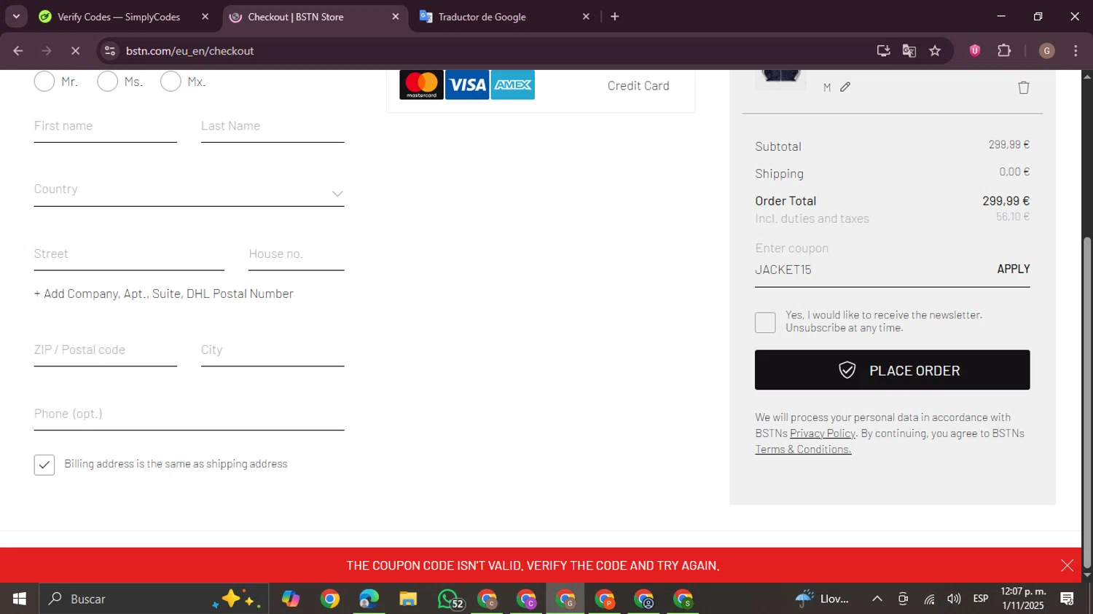Viewport: 1093px width, 614px height.
Task: Open the Terms & Conditions link
Action: tap(803, 449)
